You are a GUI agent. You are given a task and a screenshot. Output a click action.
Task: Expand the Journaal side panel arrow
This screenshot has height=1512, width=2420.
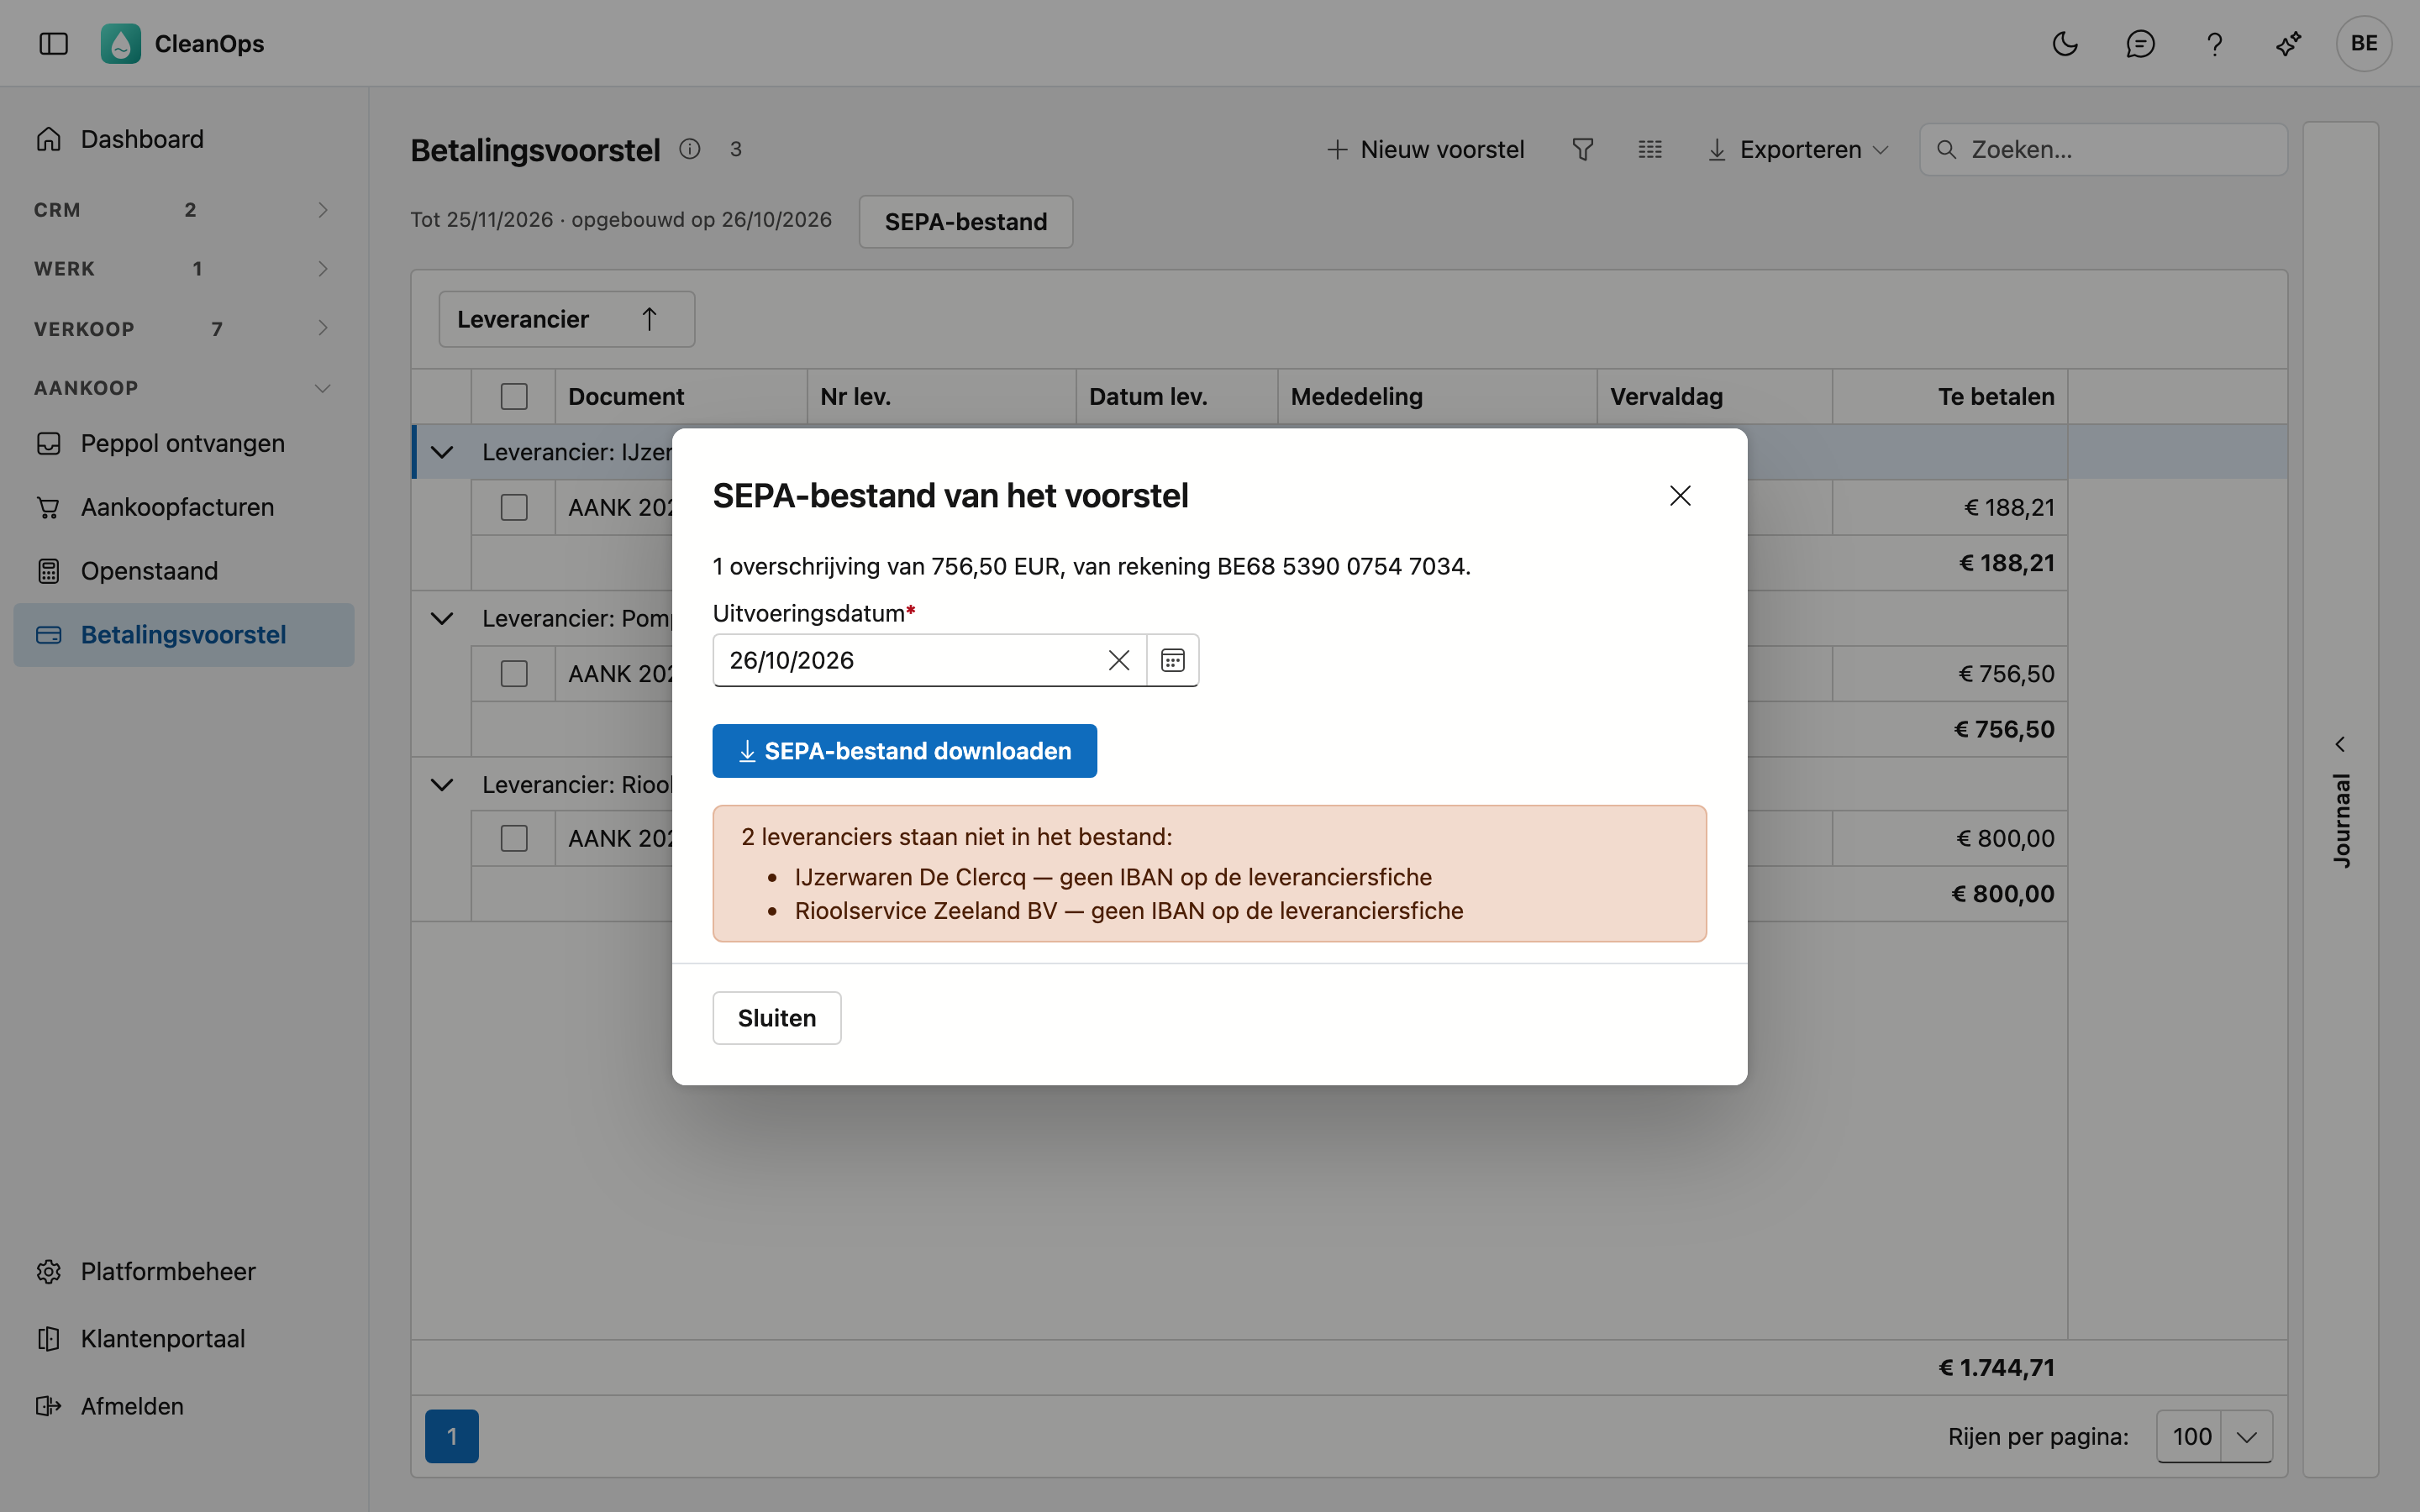click(2340, 744)
